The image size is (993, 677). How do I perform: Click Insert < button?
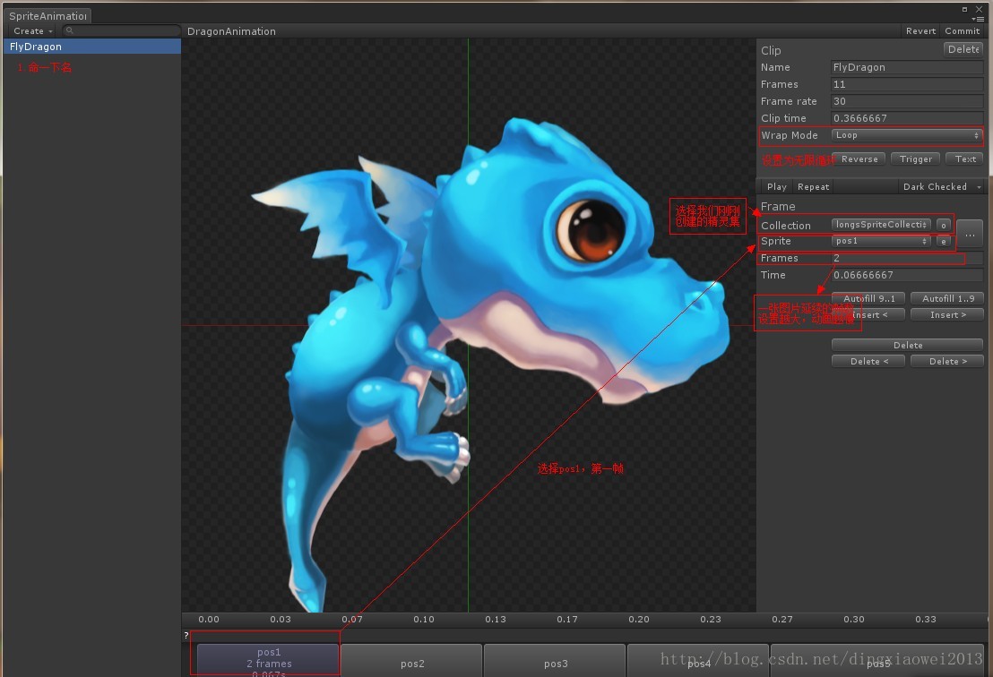coord(868,314)
